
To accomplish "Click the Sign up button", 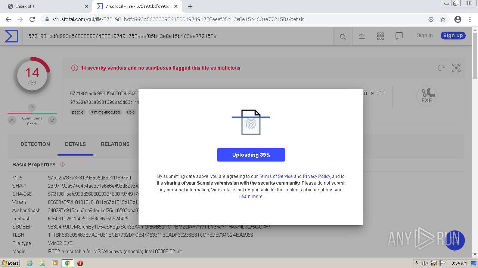I will tap(453, 35).
